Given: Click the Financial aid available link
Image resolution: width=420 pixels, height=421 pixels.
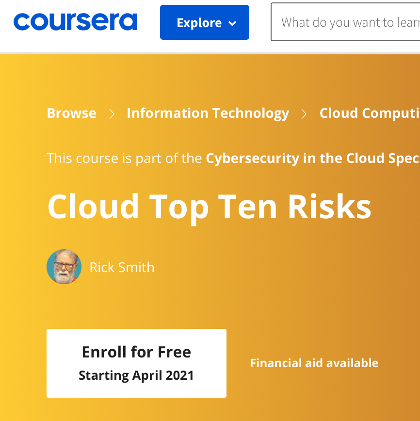Looking at the screenshot, I should tap(314, 363).
